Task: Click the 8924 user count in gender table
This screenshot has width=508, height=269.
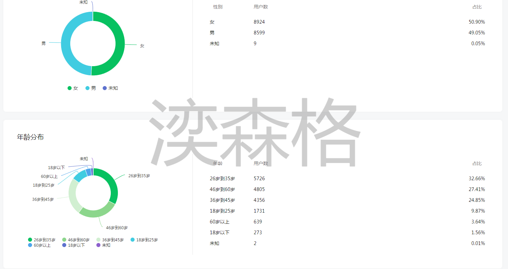Action: click(259, 22)
